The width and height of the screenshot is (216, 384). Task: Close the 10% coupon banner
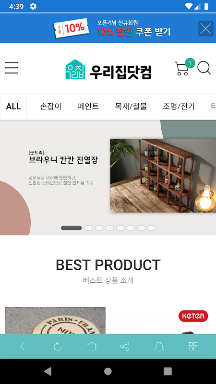point(205,28)
